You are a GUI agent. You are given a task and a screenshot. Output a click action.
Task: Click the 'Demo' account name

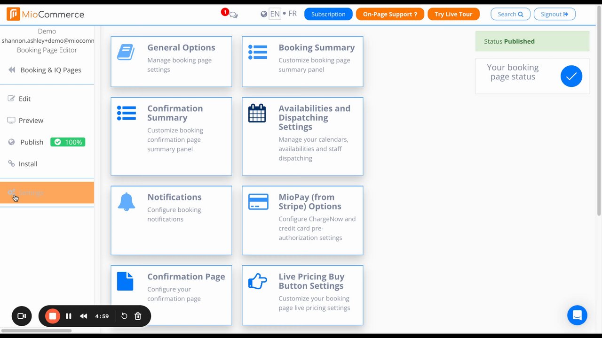coord(47,31)
